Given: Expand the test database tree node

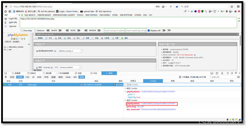Looking at the screenshot, I should pos(5,50).
